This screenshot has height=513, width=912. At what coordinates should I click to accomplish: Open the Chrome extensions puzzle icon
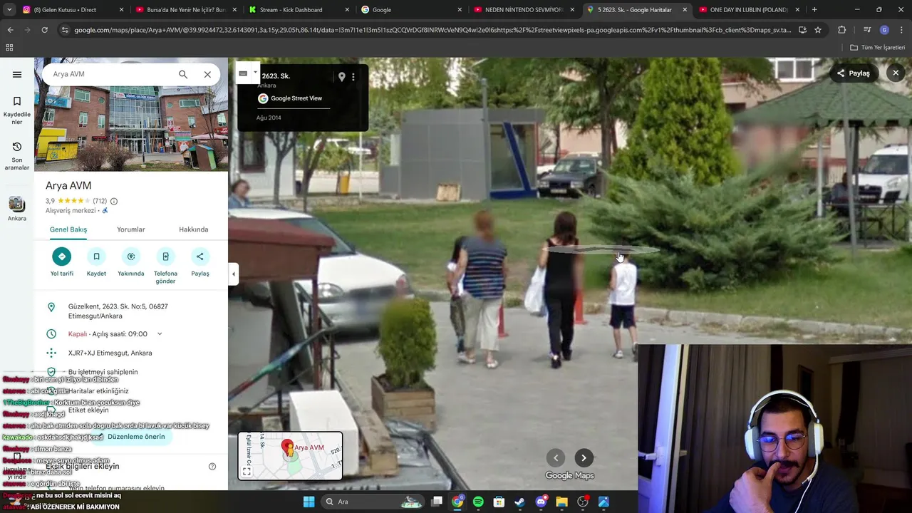tap(842, 30)
